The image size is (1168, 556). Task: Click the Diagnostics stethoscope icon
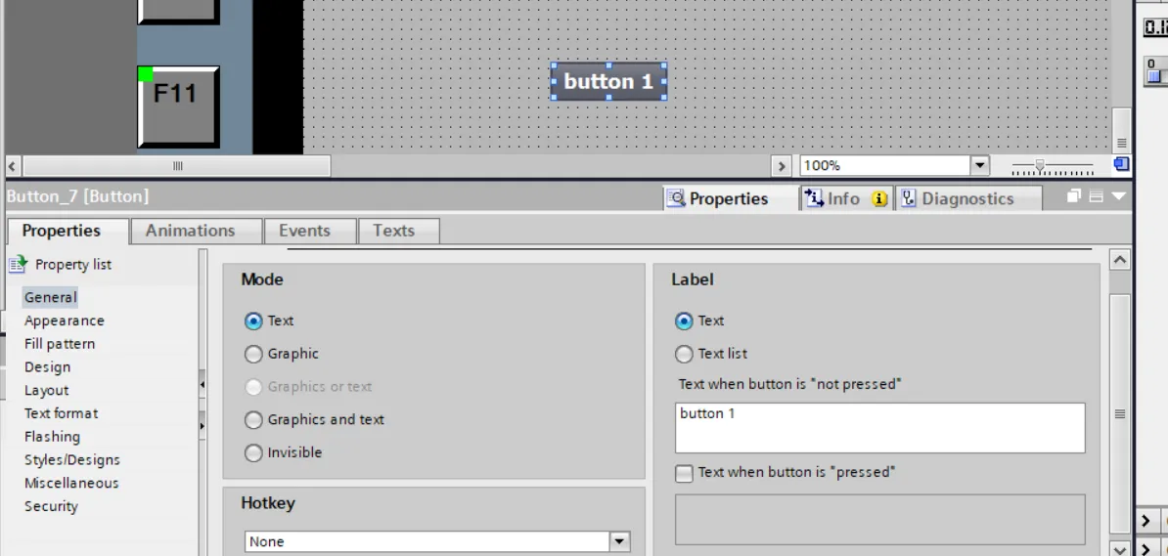point(908,198)
